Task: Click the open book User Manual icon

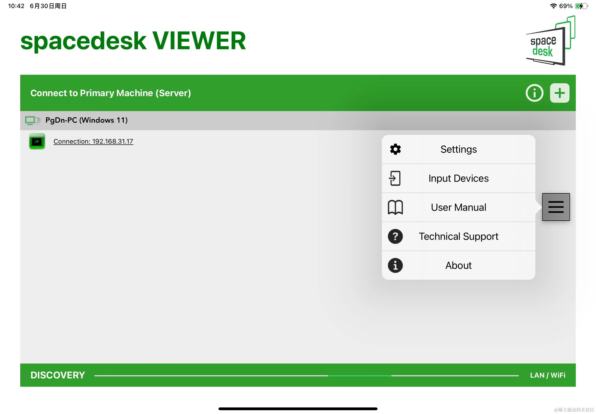Action: click(x=395, y=207)
